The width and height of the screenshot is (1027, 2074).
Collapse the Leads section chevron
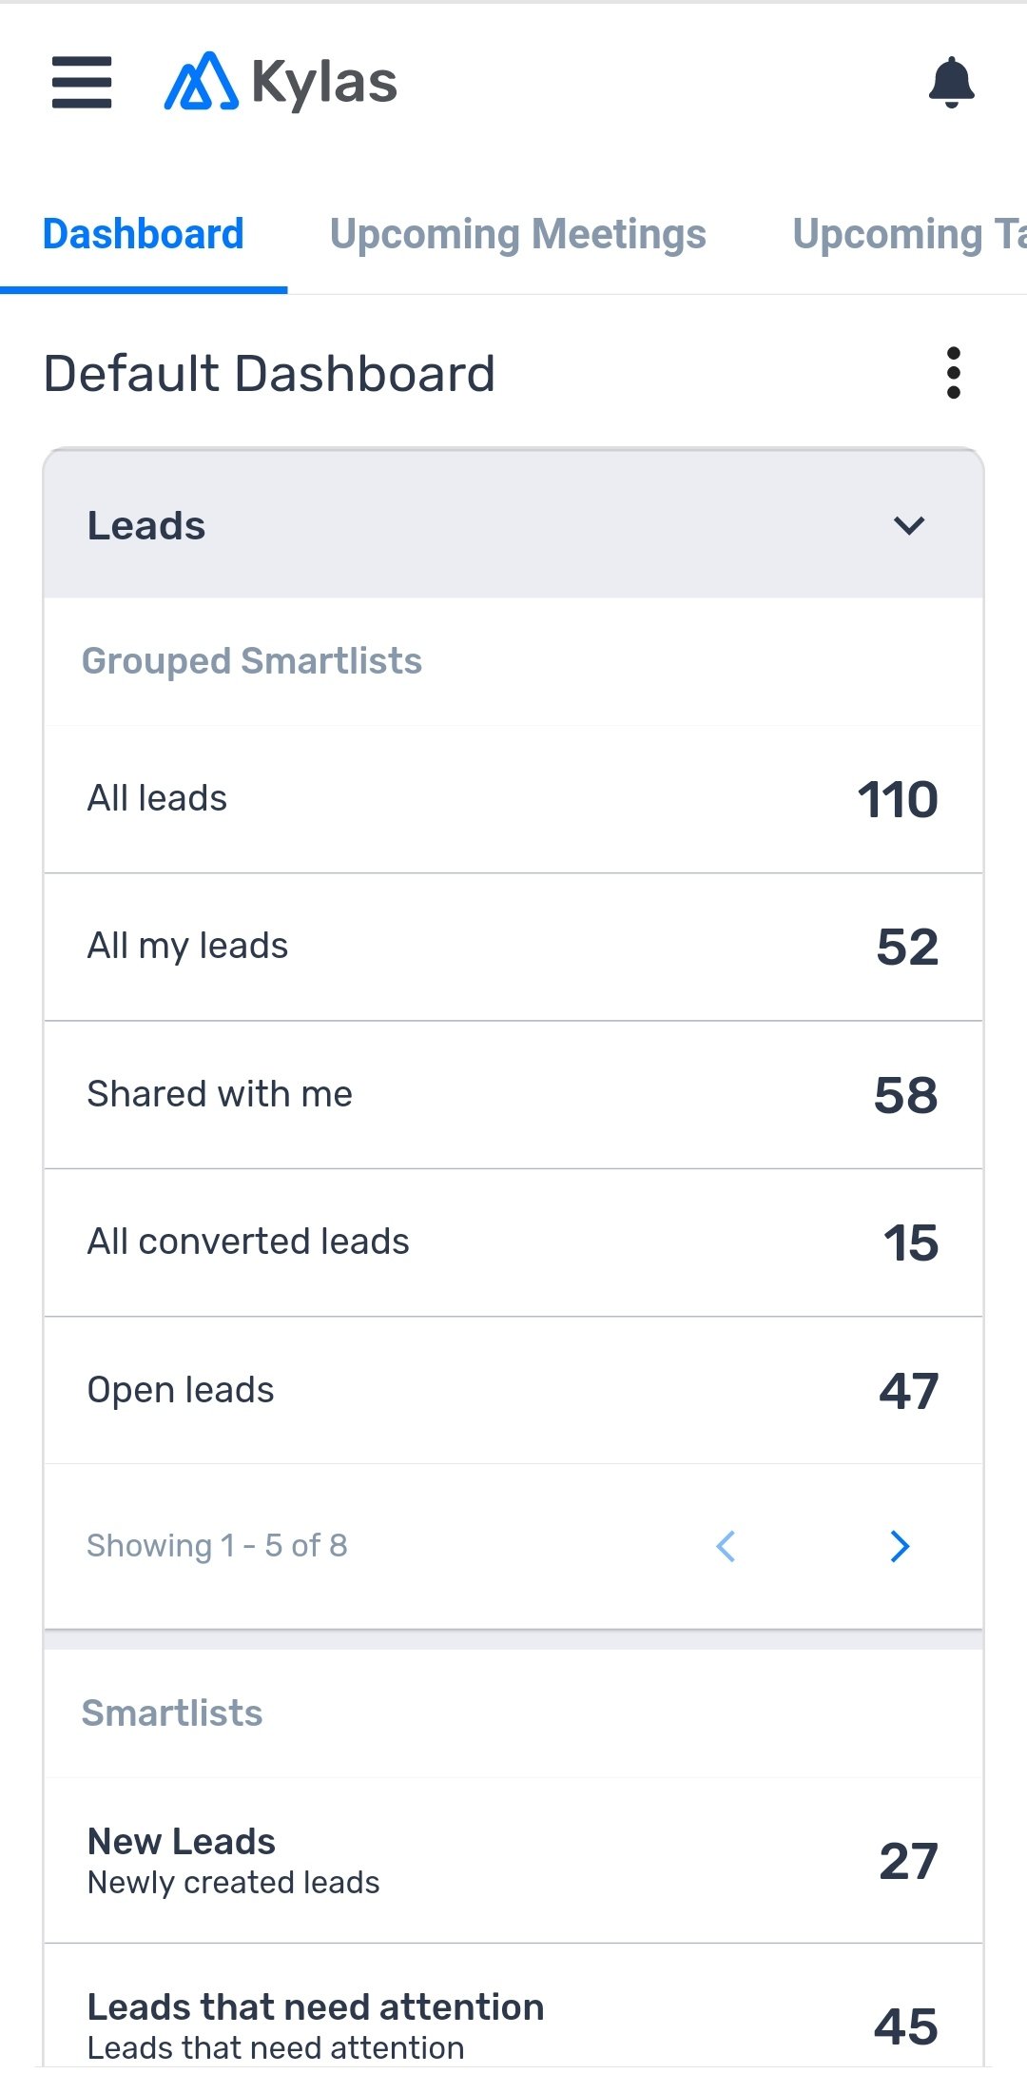(x=909, y=525)
